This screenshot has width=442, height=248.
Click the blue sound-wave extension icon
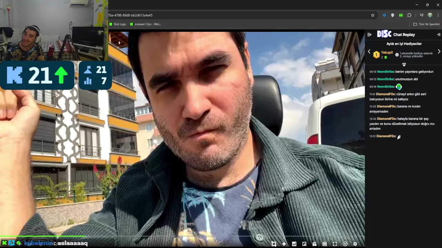tap(384, 15)
